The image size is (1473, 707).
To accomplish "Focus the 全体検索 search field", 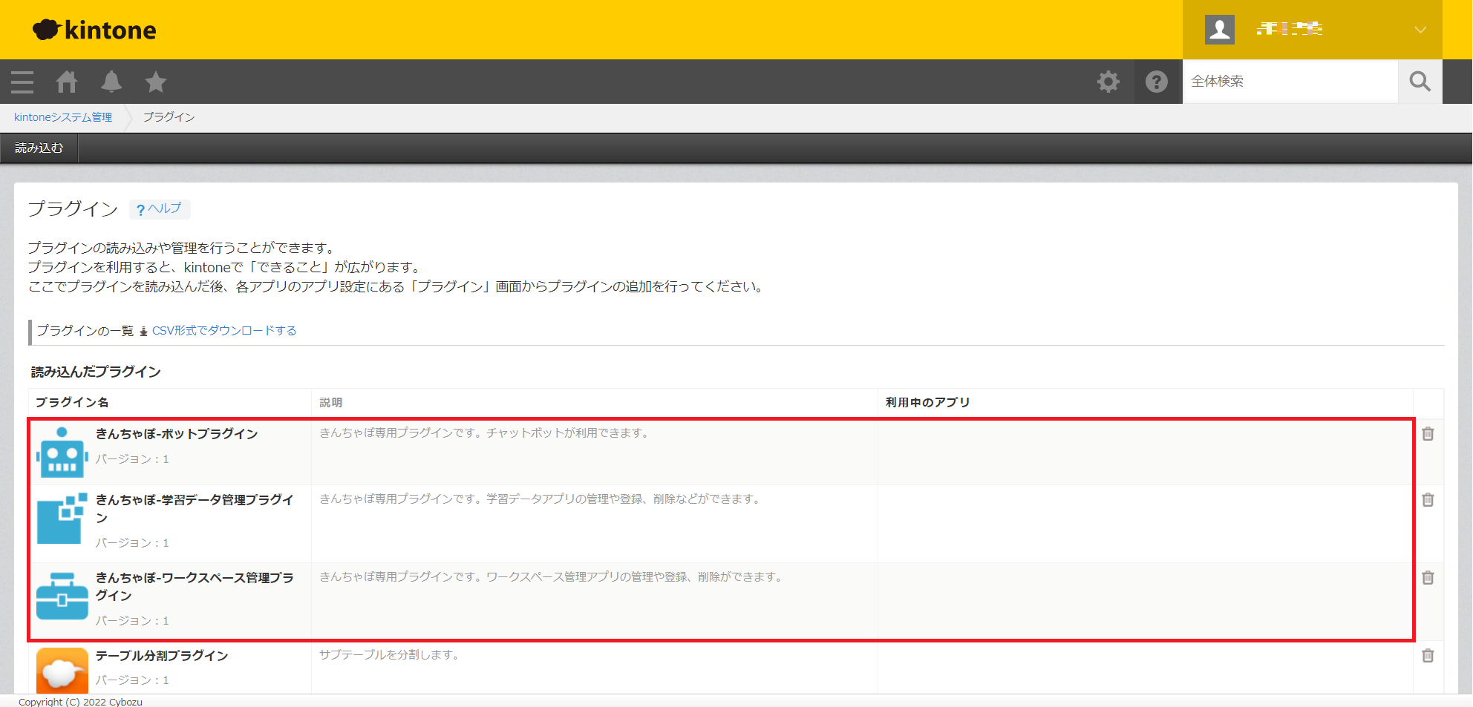I will (1289, 82).
